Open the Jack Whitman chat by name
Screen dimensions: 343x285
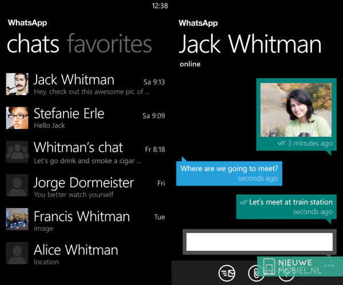74,79
